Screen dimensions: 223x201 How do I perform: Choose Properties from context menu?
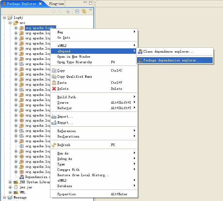pyautogui.click(x=94, y=194)
